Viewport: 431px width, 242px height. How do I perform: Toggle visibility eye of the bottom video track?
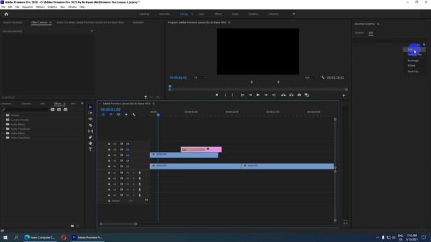click(x=127, y=166)
